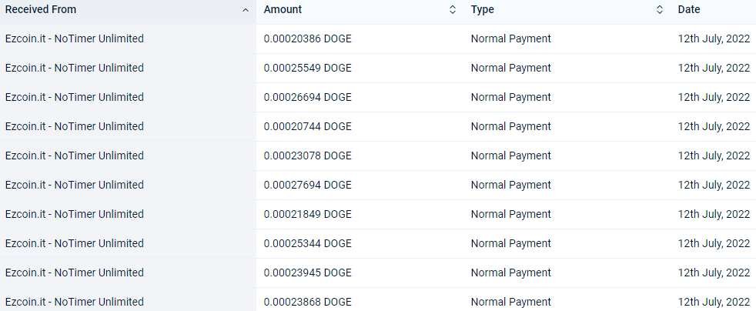
Task: Sort by Received From column arrow
Action: pyautogui.click(x=246, y=10)
